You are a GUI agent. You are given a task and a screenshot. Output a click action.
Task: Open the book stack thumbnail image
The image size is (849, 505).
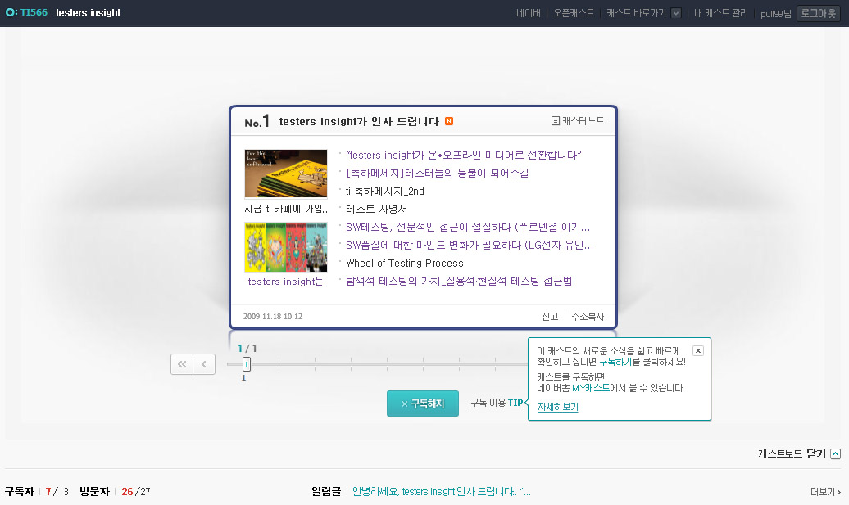click(x=285, y=173)
